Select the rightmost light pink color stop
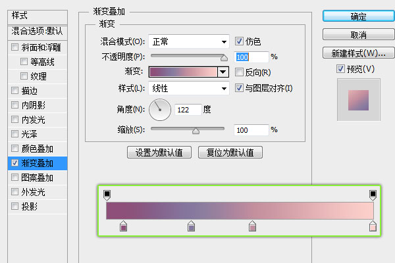 [373, 227]
